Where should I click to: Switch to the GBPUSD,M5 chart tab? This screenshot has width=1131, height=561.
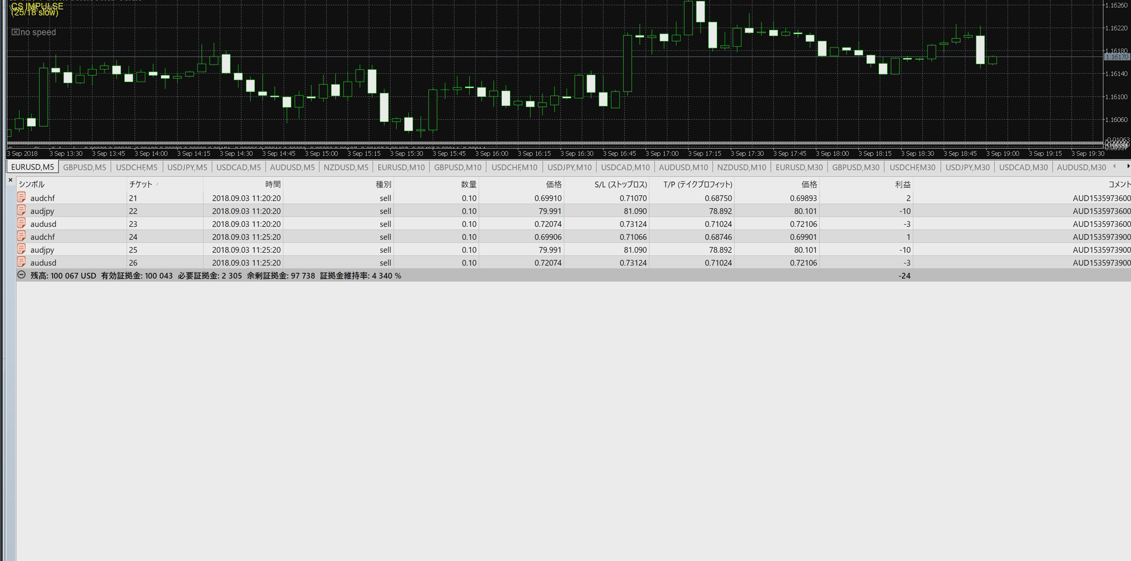(x=84, y=167)
